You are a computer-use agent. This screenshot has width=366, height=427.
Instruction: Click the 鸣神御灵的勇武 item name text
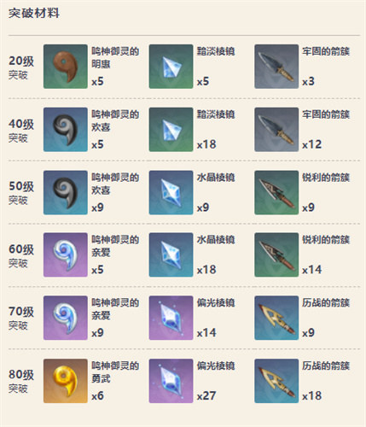coord(115,372)
